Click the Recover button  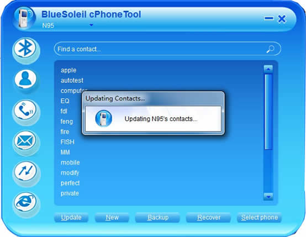coord(209,217)
